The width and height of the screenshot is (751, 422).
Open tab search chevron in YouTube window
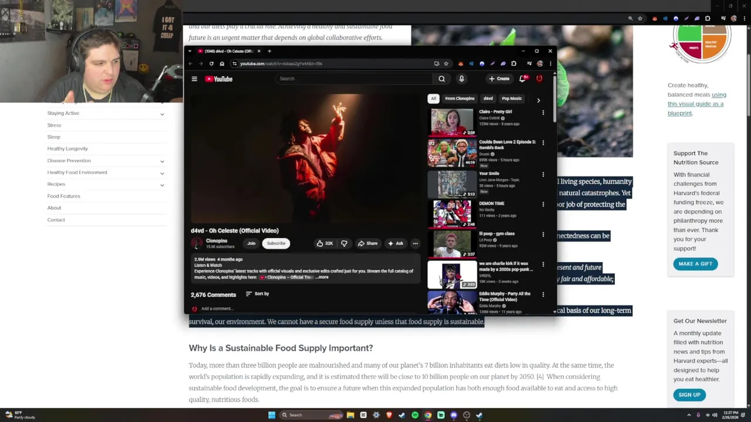(190, 51)
